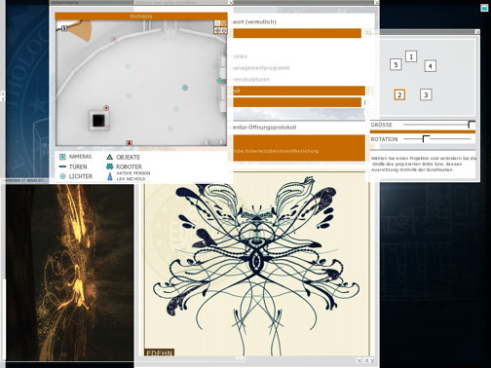Activate projector 5 square
The width and height of the screenshot is (491, 368).
point(396,64)
